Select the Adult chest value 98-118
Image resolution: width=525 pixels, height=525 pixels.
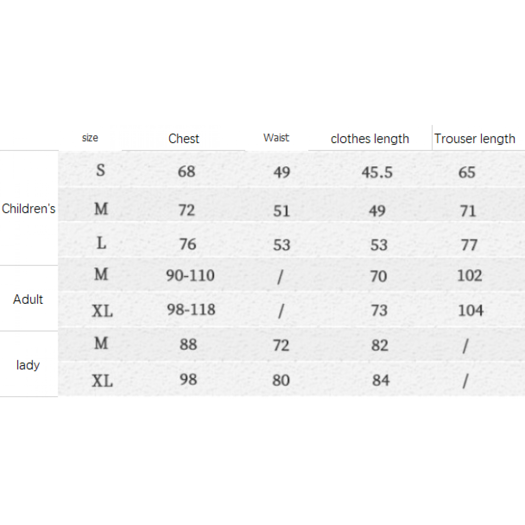191,309
